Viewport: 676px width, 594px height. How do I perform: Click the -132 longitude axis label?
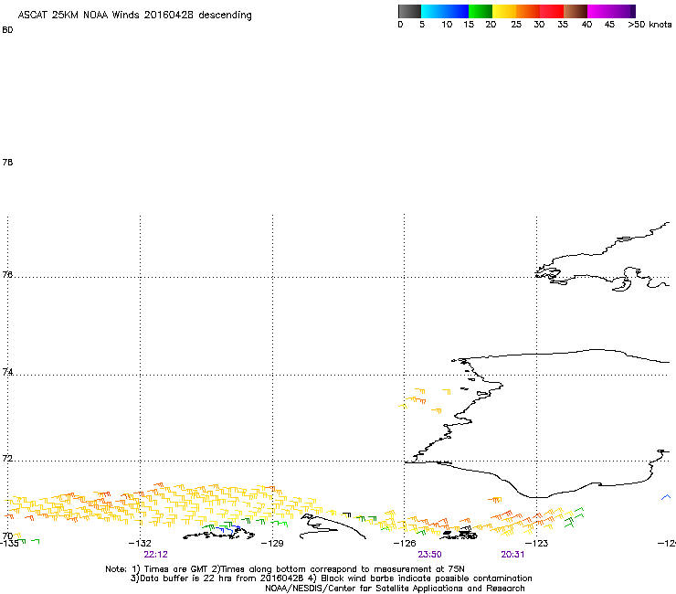[x=140, y=543]
